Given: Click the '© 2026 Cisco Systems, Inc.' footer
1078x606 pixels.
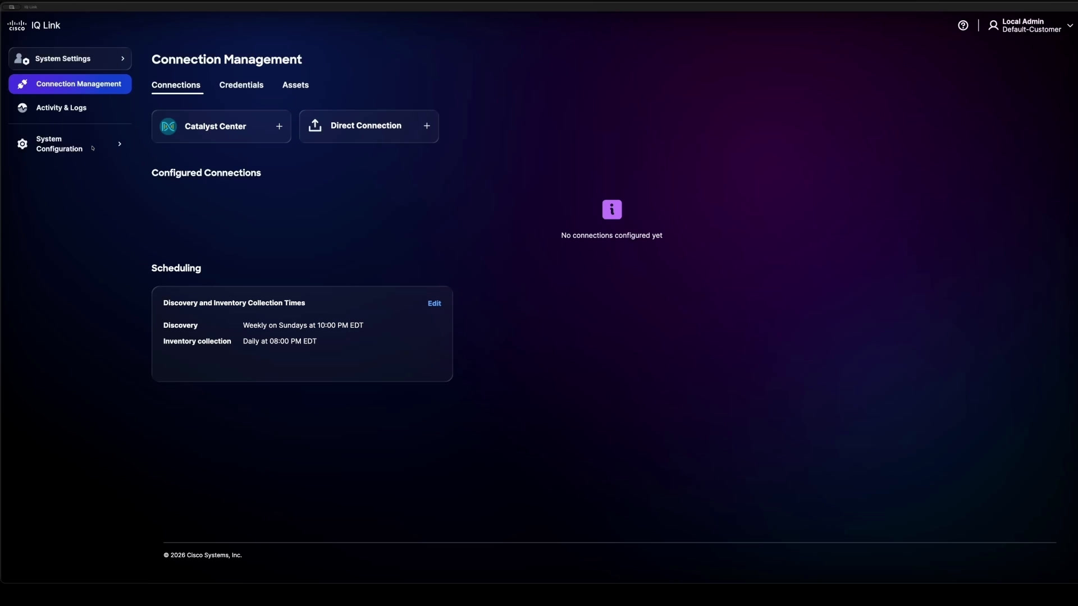Looking at the screenshot, I should point(203,555).
